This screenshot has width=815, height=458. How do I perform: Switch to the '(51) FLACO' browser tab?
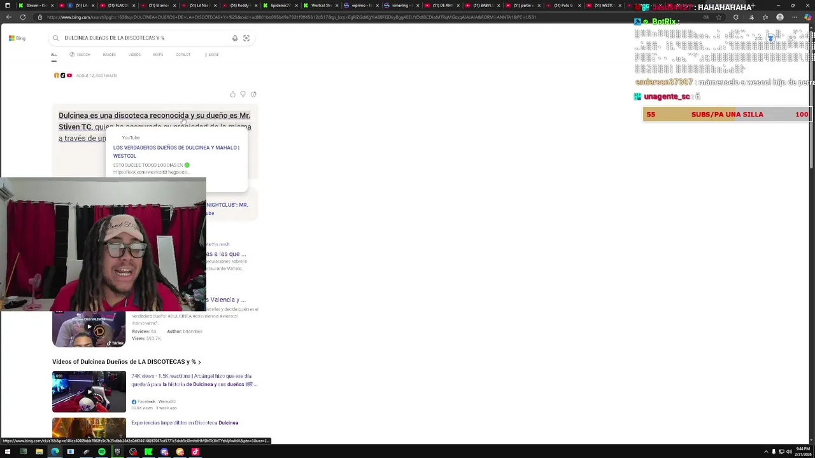tap(117, 5)
